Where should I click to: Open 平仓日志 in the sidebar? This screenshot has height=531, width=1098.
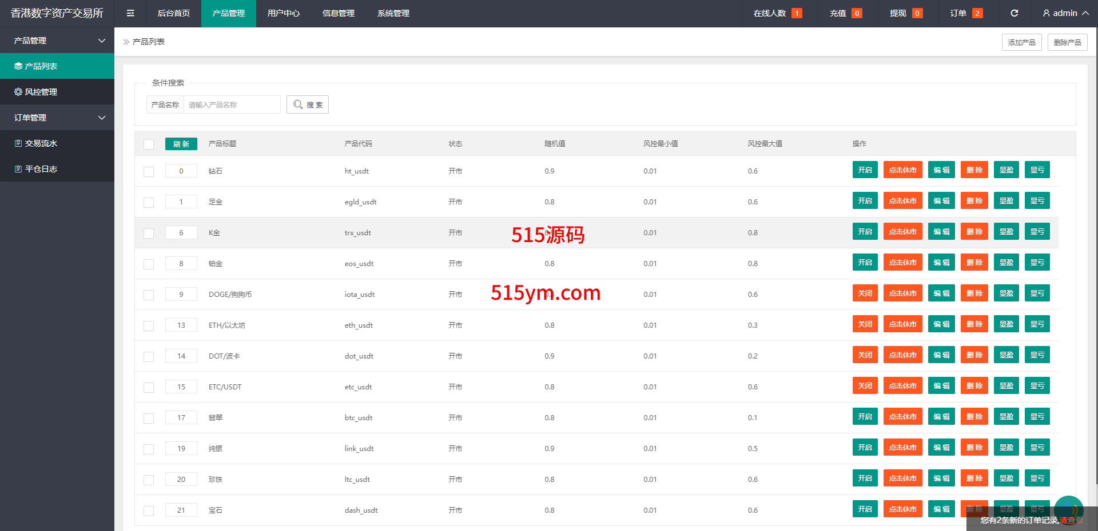(57, 169)
